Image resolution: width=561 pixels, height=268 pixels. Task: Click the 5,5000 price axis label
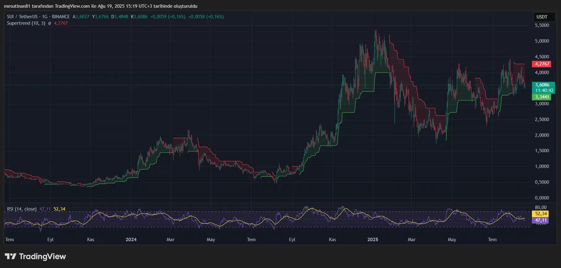point(542,25)
